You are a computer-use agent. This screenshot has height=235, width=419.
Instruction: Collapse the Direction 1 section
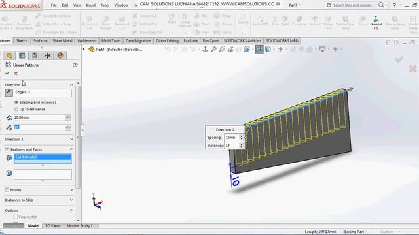[x=71, y=84]
